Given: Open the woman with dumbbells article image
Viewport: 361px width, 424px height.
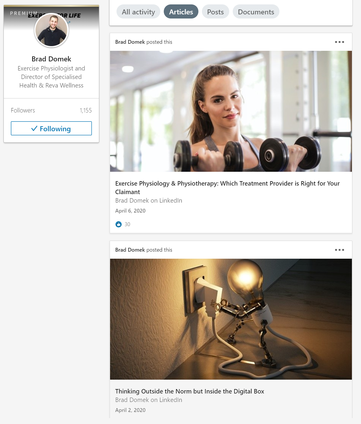Looking at the screenshot, I should click(x=231, y=111).
